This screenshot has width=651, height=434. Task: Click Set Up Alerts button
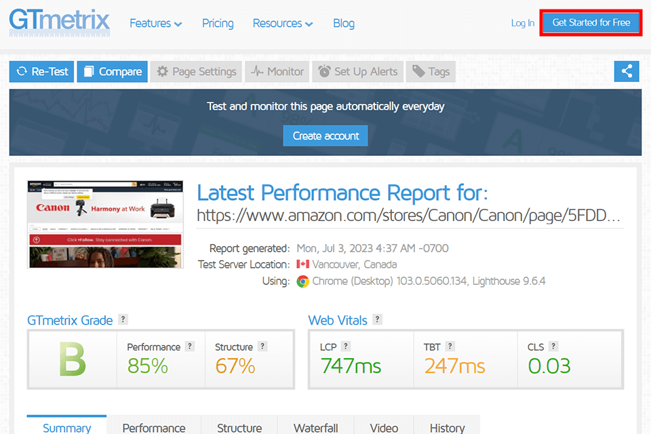coord(358,71)
